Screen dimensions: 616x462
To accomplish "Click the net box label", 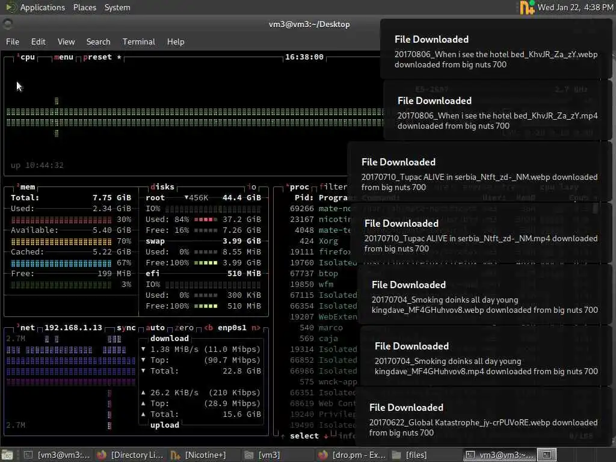I will pos(26,328).
